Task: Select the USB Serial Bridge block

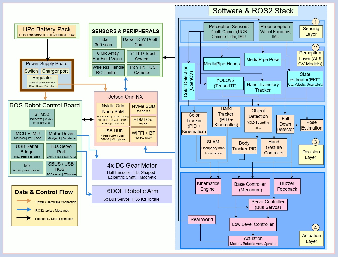Action: (27, 151)
